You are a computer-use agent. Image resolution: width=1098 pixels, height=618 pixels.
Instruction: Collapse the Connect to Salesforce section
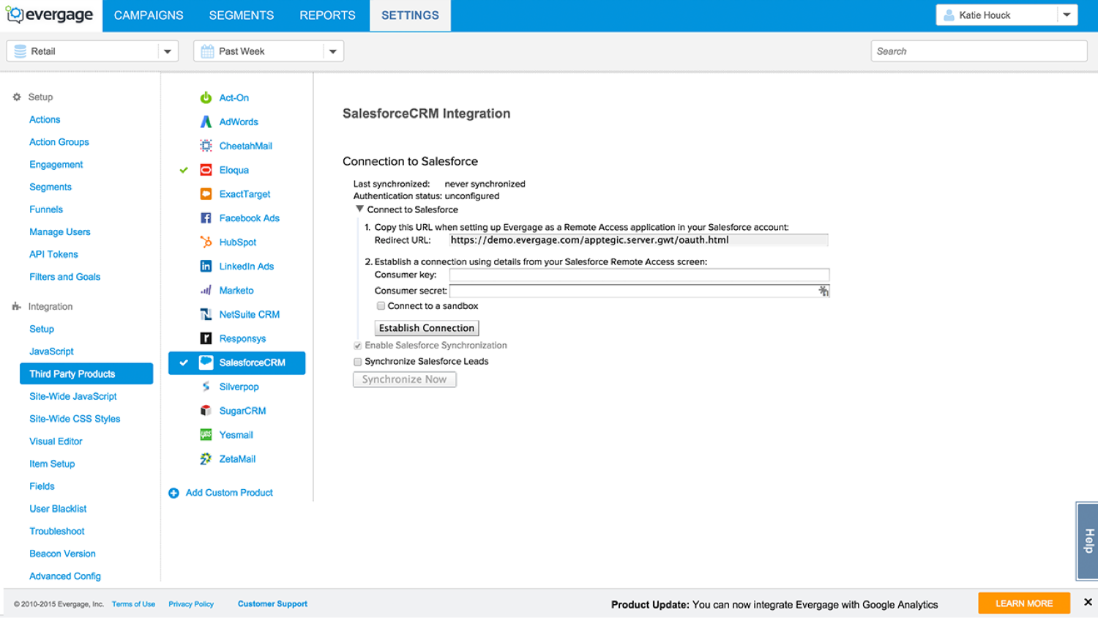(359, 209)
